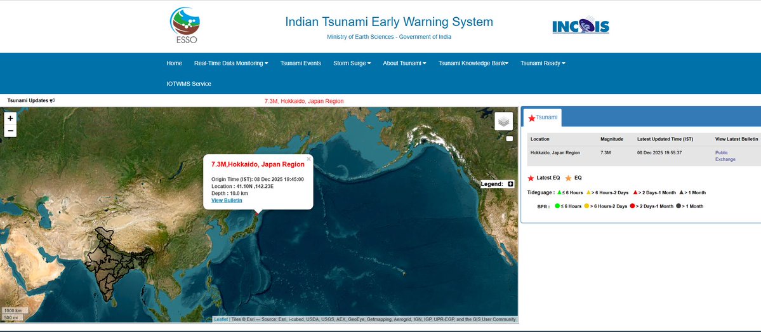This screenshot has width=761, height=332.
Task: Expand the Storm Surge dropdown
Action: click(352, 63)
